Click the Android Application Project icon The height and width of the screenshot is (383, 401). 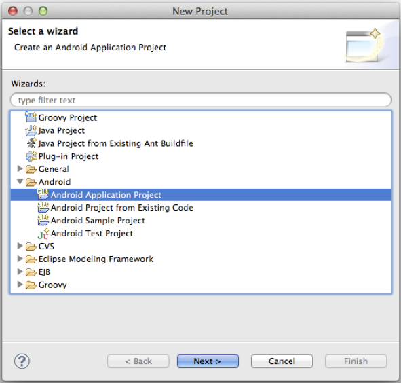[43, 195]
